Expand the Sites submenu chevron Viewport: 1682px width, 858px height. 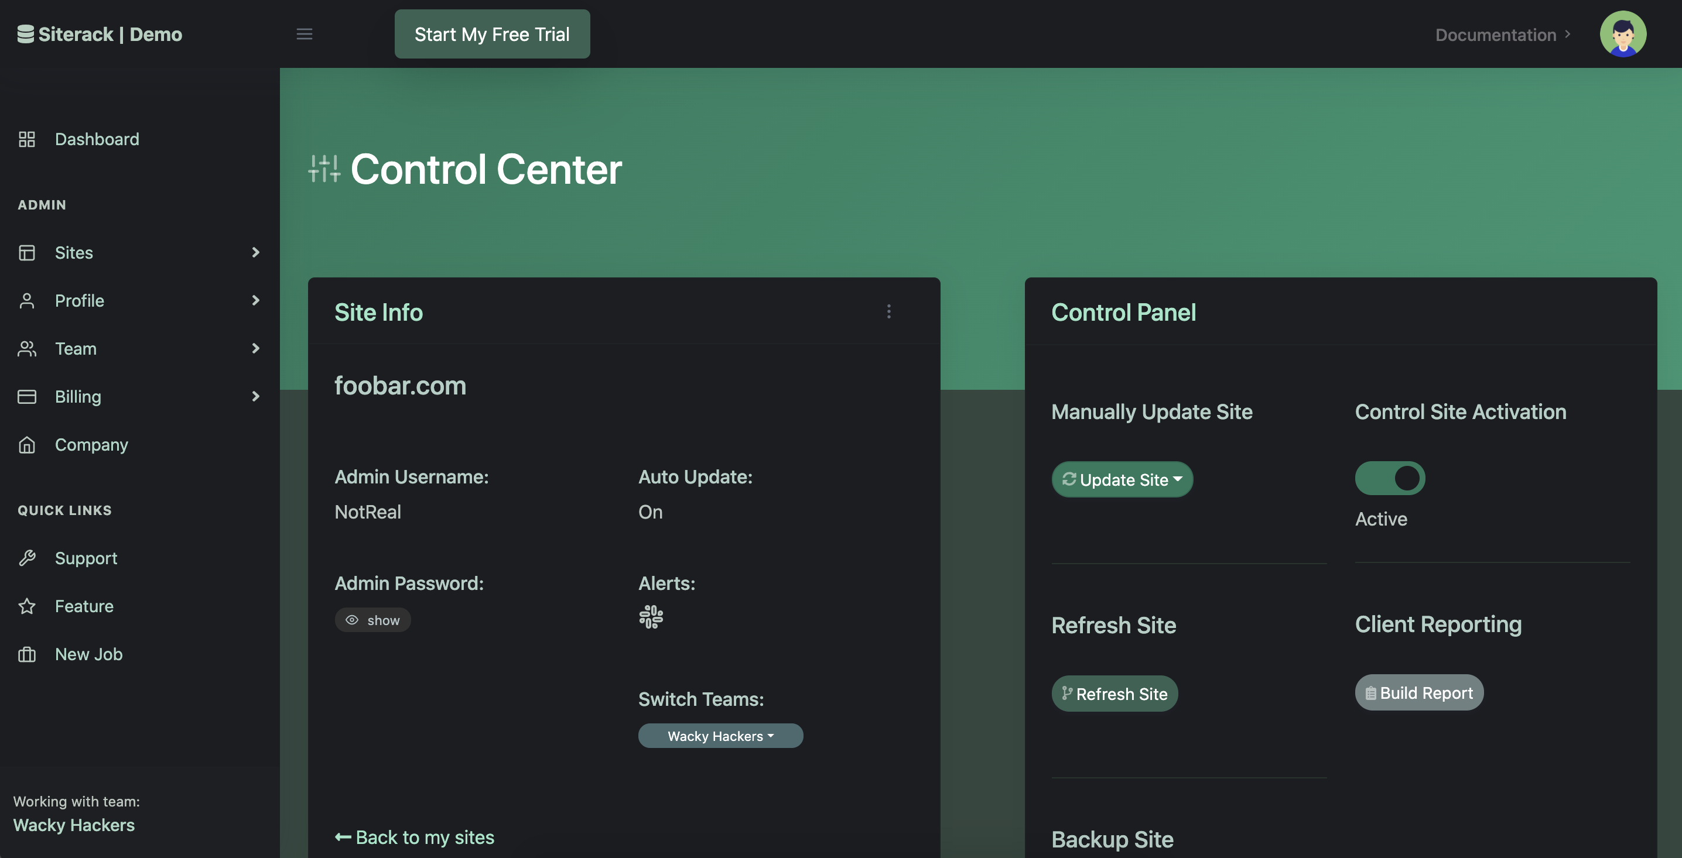(255, 252)
